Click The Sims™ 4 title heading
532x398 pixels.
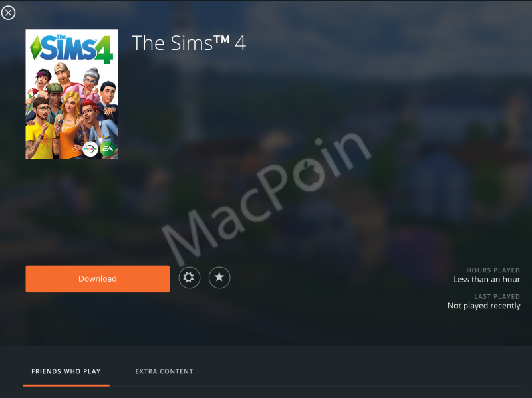click(189, 43)
